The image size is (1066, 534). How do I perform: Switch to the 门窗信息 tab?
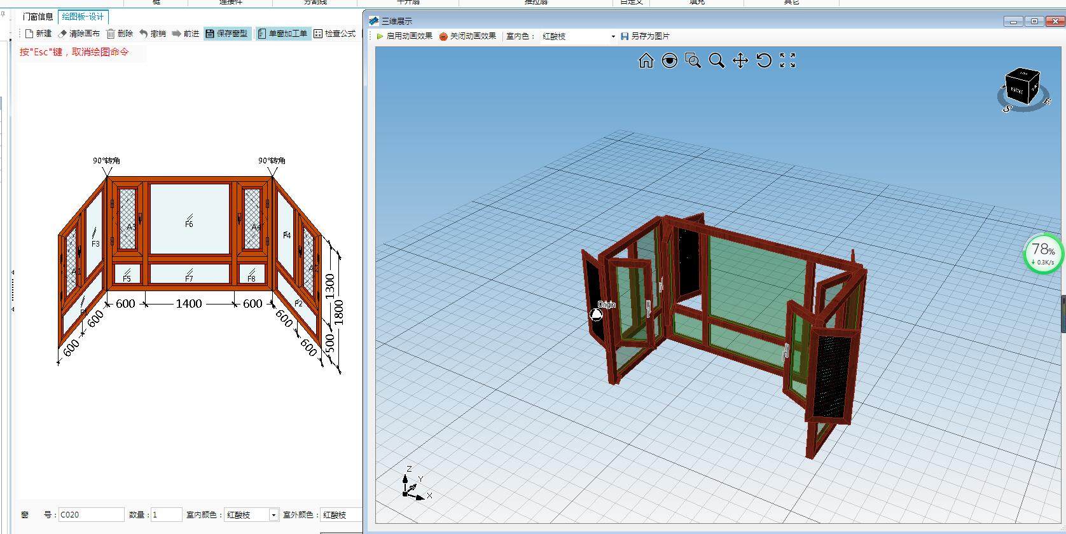(38, 17)
